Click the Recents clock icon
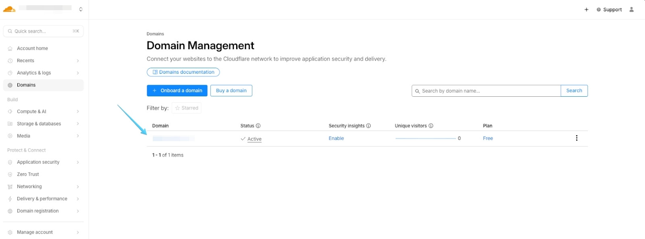This screenshot has width=645, height=239. (x=10, y=61)
